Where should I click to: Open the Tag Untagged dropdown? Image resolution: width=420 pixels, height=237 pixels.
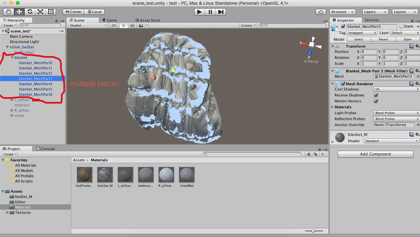coord(362,33)
